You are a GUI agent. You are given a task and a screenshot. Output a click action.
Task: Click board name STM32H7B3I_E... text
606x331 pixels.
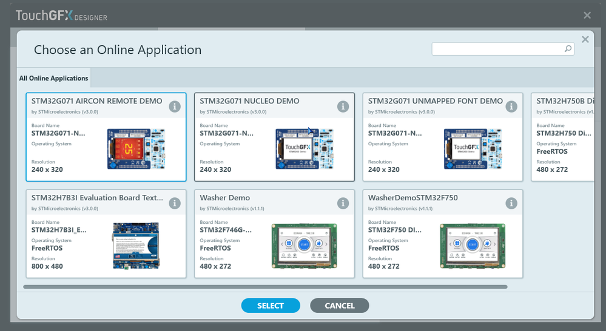[59, 230]
